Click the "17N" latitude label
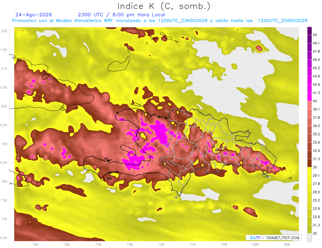This screenshot has width=322, height=248. tap(5, 219)
